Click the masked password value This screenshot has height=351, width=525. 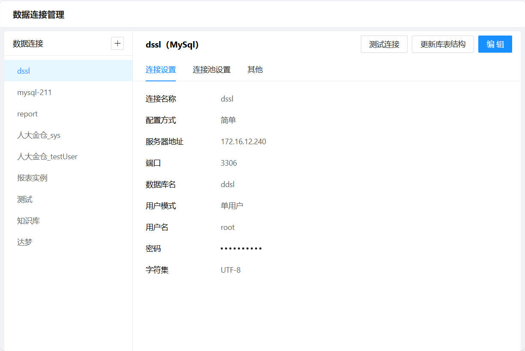pyautogui.click(x=241, y=249)
